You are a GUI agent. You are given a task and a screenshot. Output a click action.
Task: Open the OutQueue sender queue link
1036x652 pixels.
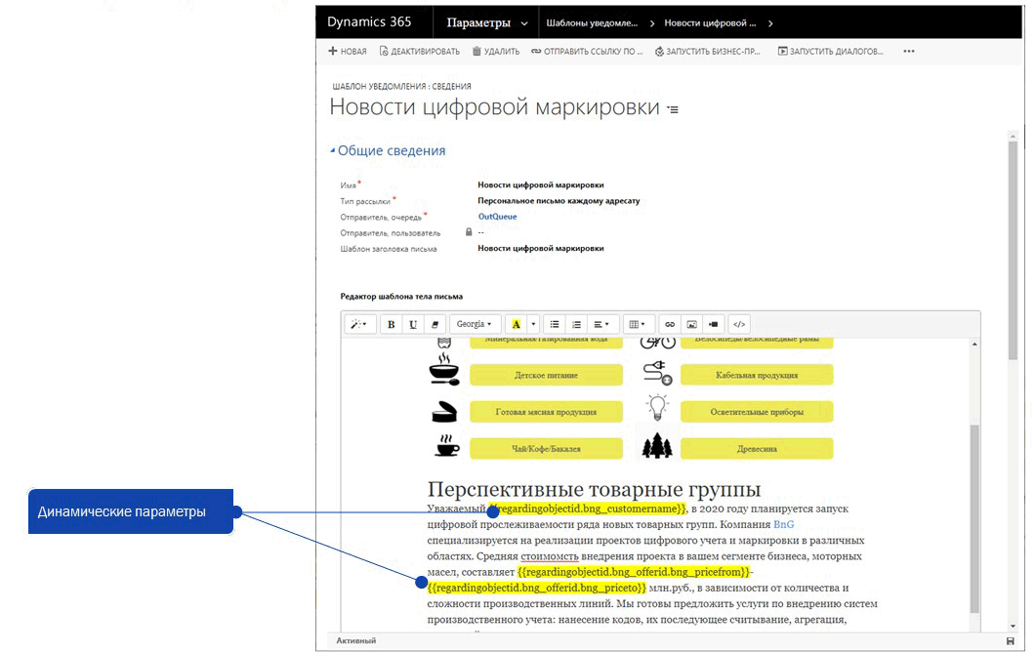(x=496, y=216)
